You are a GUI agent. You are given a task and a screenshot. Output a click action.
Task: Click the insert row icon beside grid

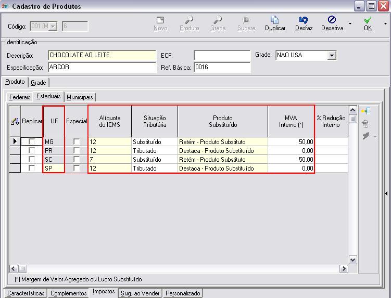365,111
